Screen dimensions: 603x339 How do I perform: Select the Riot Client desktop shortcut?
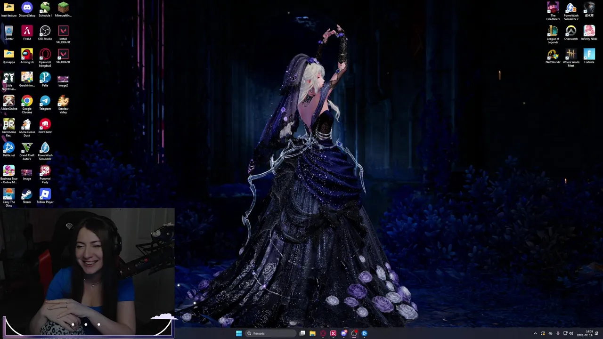[x=45, y=126]
